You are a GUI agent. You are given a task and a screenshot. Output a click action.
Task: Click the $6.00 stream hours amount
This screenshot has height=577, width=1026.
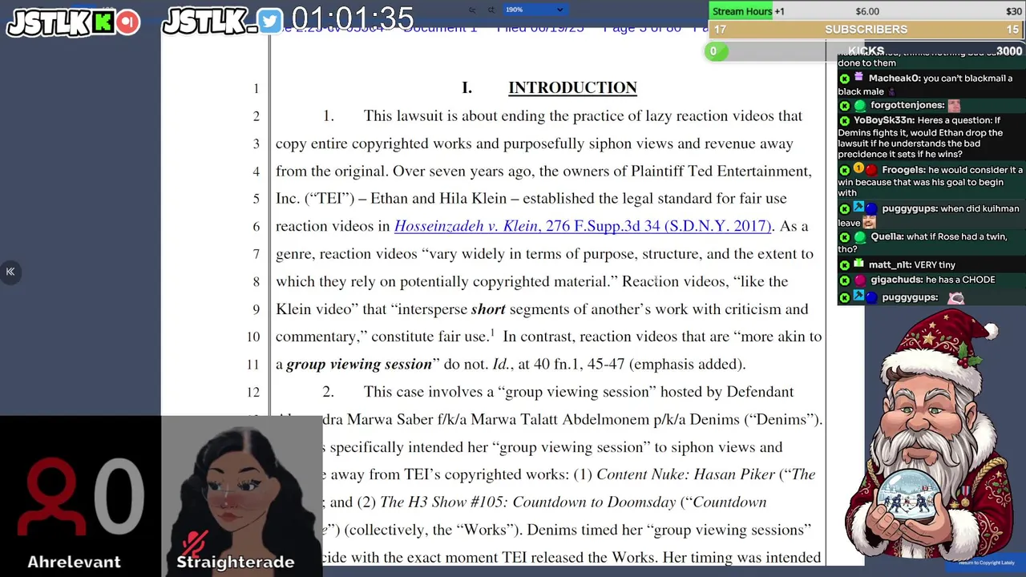pos(867,11)
